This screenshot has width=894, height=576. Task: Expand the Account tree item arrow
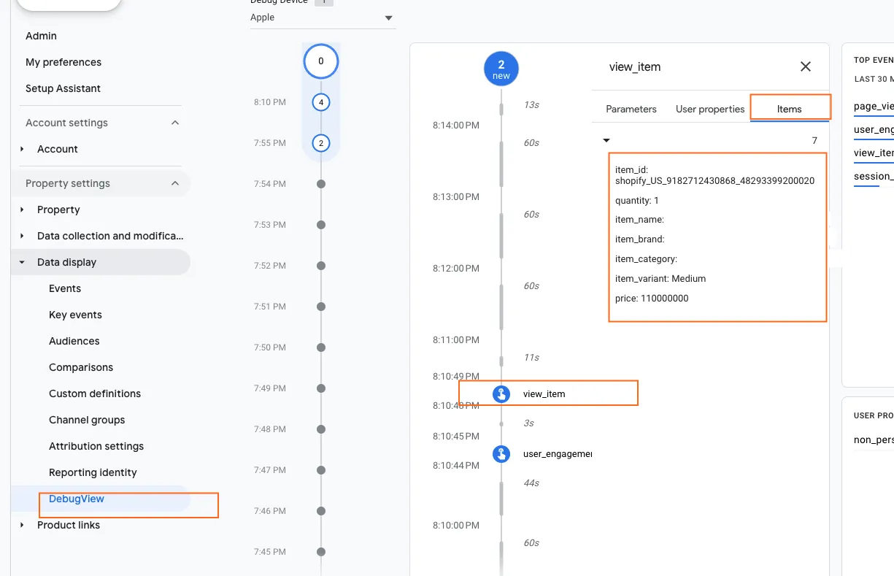click(23, 149)
